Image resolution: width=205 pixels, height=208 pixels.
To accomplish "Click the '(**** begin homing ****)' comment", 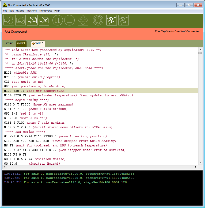I will [x=26, y=100].
